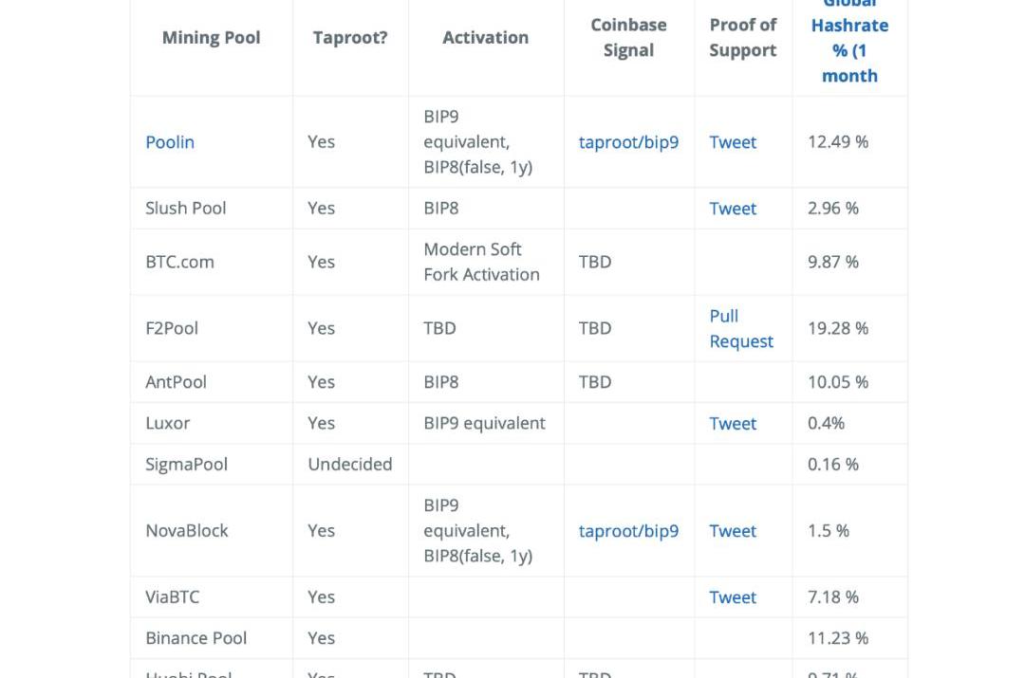
Task: View Luxor's Tweet proof of support
Action: pyautogui.click(x=733, y=424)
